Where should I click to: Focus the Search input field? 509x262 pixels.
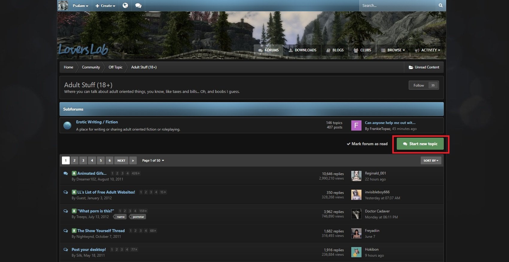398,5
